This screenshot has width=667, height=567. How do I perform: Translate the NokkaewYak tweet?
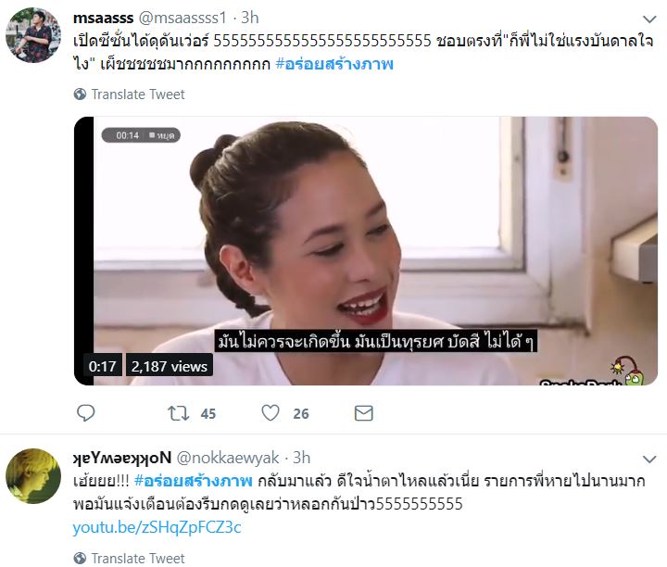(x=138, y=558)
